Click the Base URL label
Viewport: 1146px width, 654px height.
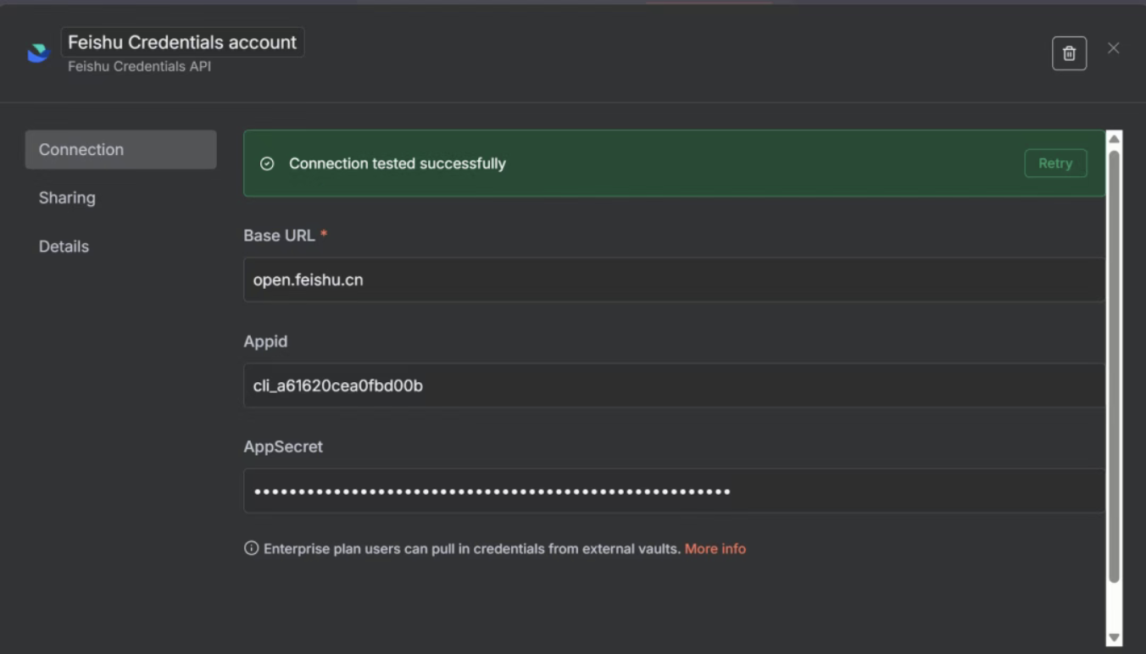pos(279,236)
